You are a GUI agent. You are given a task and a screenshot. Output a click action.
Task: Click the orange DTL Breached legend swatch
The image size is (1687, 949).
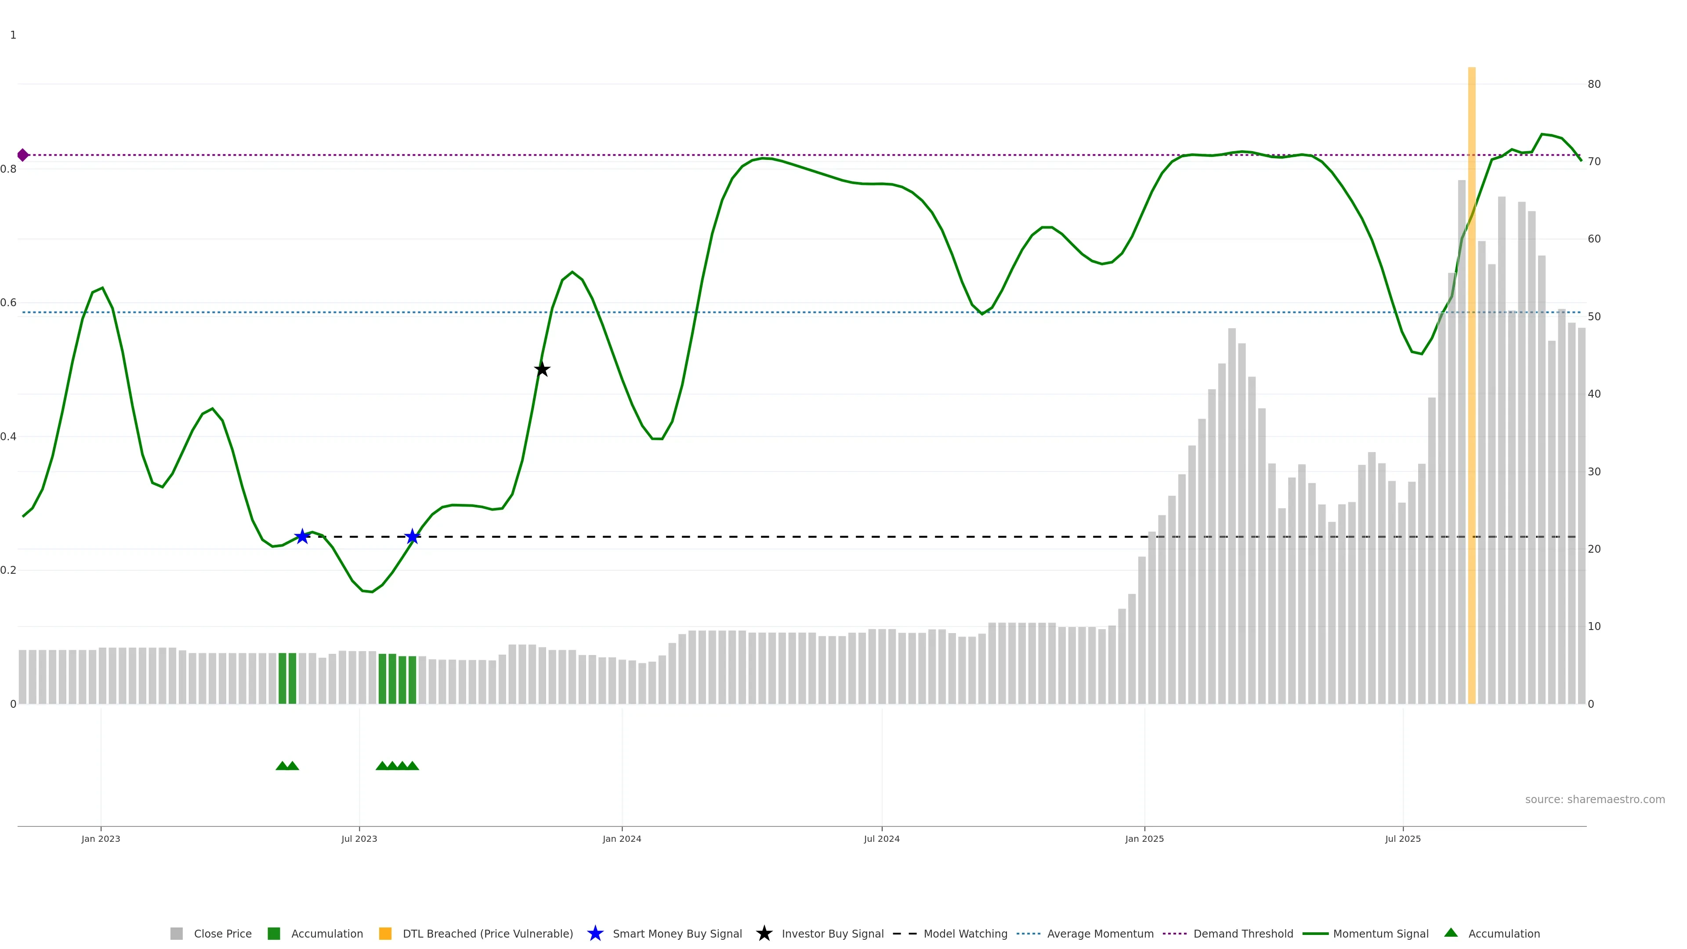(x=385, y=933)
